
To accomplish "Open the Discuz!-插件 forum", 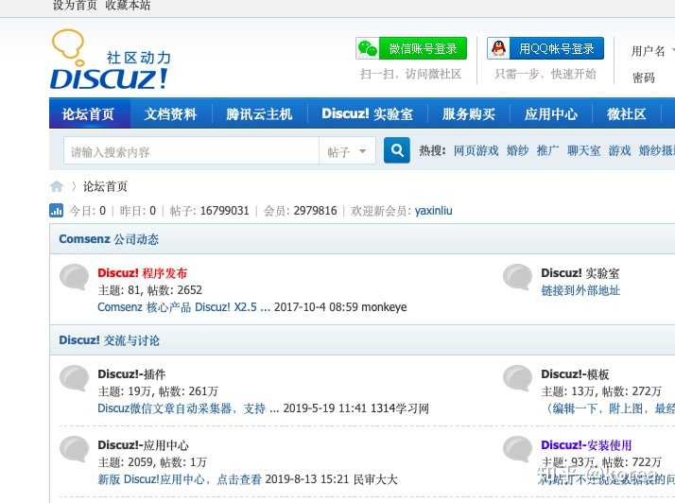I will click(x=131, y=374).
